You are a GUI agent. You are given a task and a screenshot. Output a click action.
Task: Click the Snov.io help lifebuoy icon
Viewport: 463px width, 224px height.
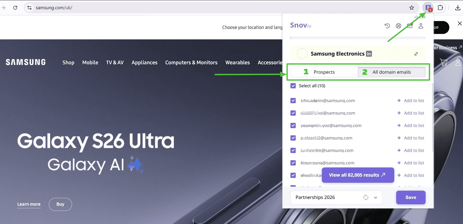398,26
